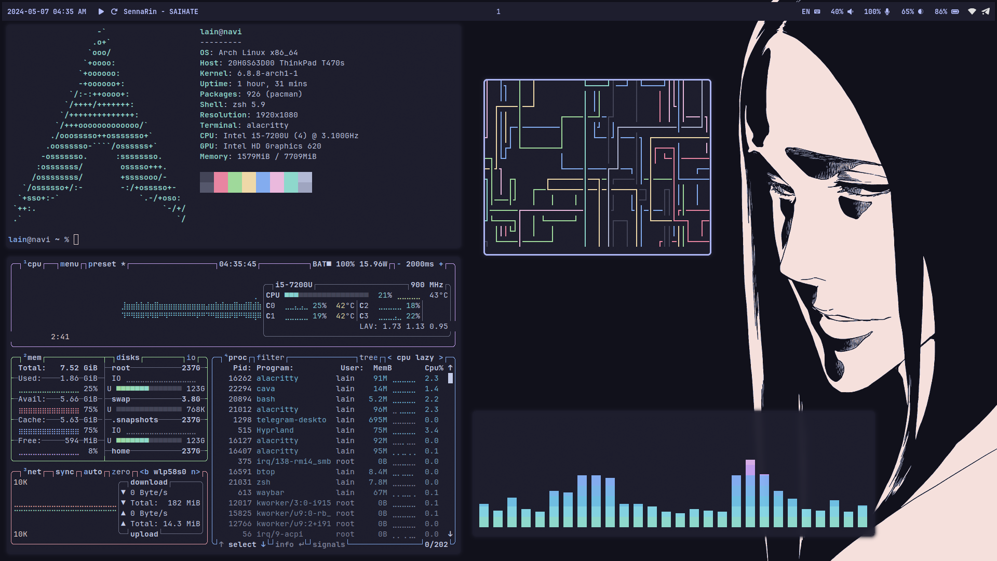Open the Wi-Fi network tray icon
This screenshot has height=561, width=997.
coord(972,11)
